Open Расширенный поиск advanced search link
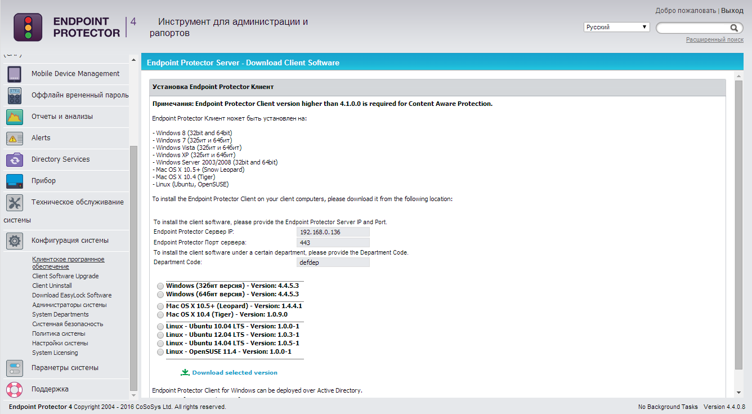 [x=715, y=39]
